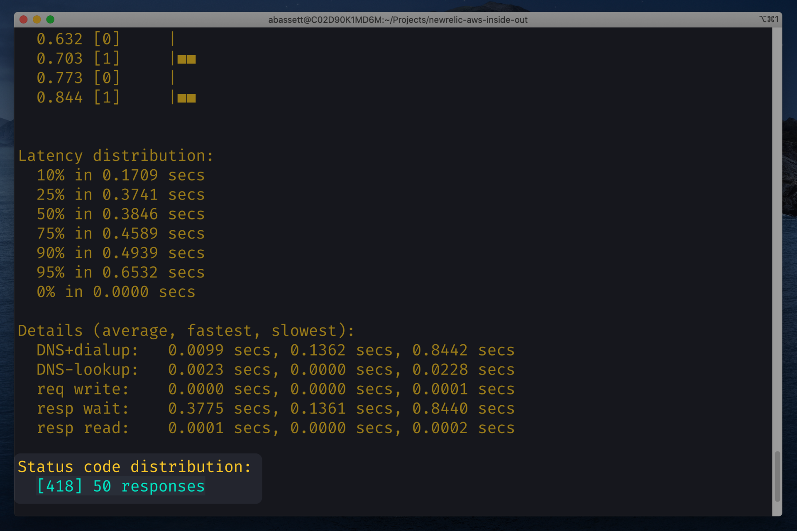Click the resp wait timing row
This screenshot has width=797, height=531.
(x=275, y=409)
